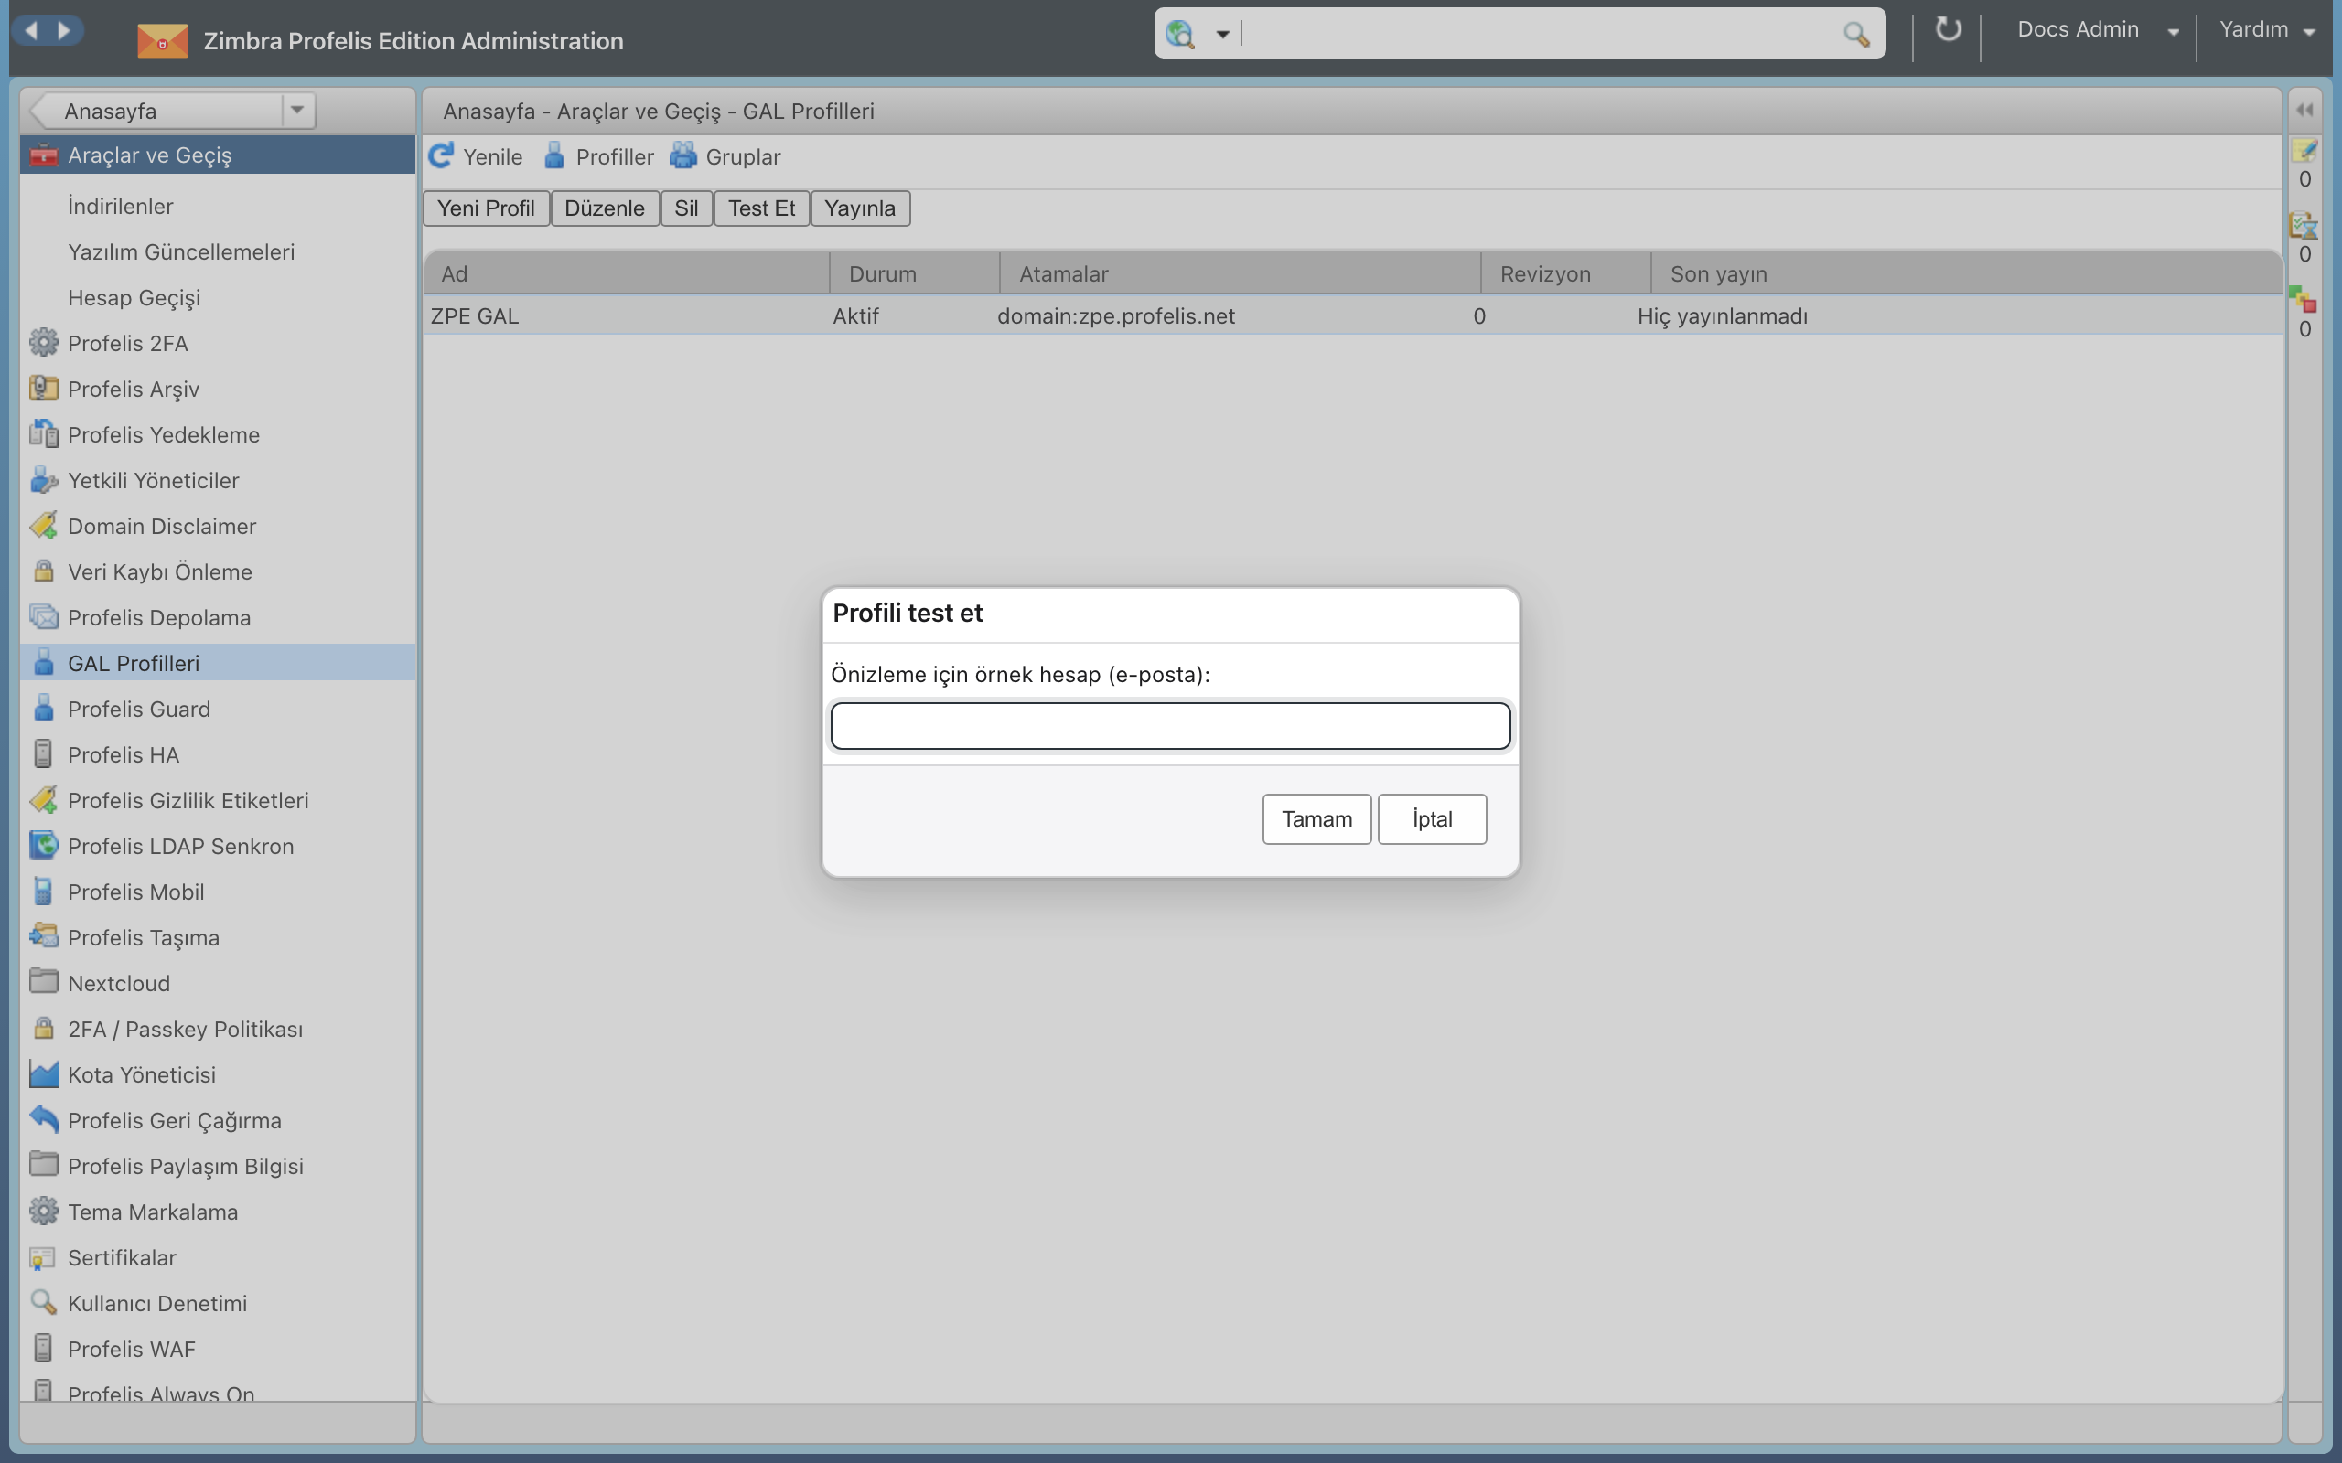Select Yazılım Güncellemeleri in the sidebar
The width and height of the screenshot is (2342, 1463).
click(x=181, y=251)
